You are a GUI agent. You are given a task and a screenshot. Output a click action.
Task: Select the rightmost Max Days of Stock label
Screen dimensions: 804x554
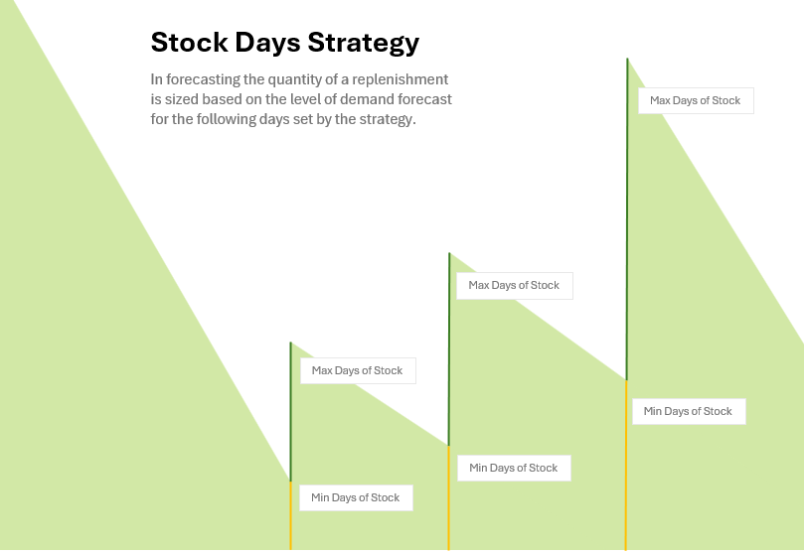[x=696, y=101]
